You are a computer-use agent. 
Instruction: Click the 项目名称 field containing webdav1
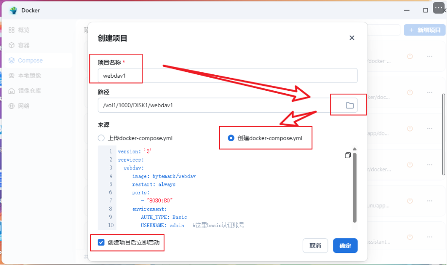[x=227, y=76]
